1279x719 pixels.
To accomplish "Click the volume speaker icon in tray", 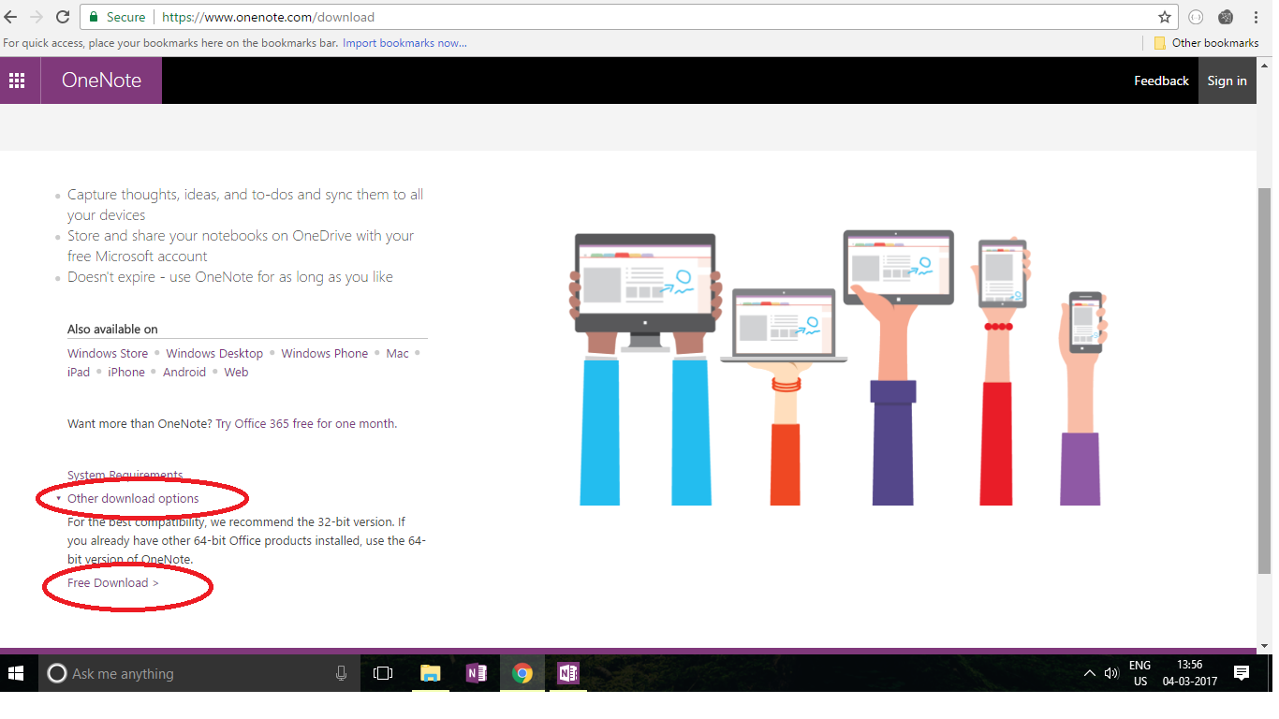I will point(1111,673).
